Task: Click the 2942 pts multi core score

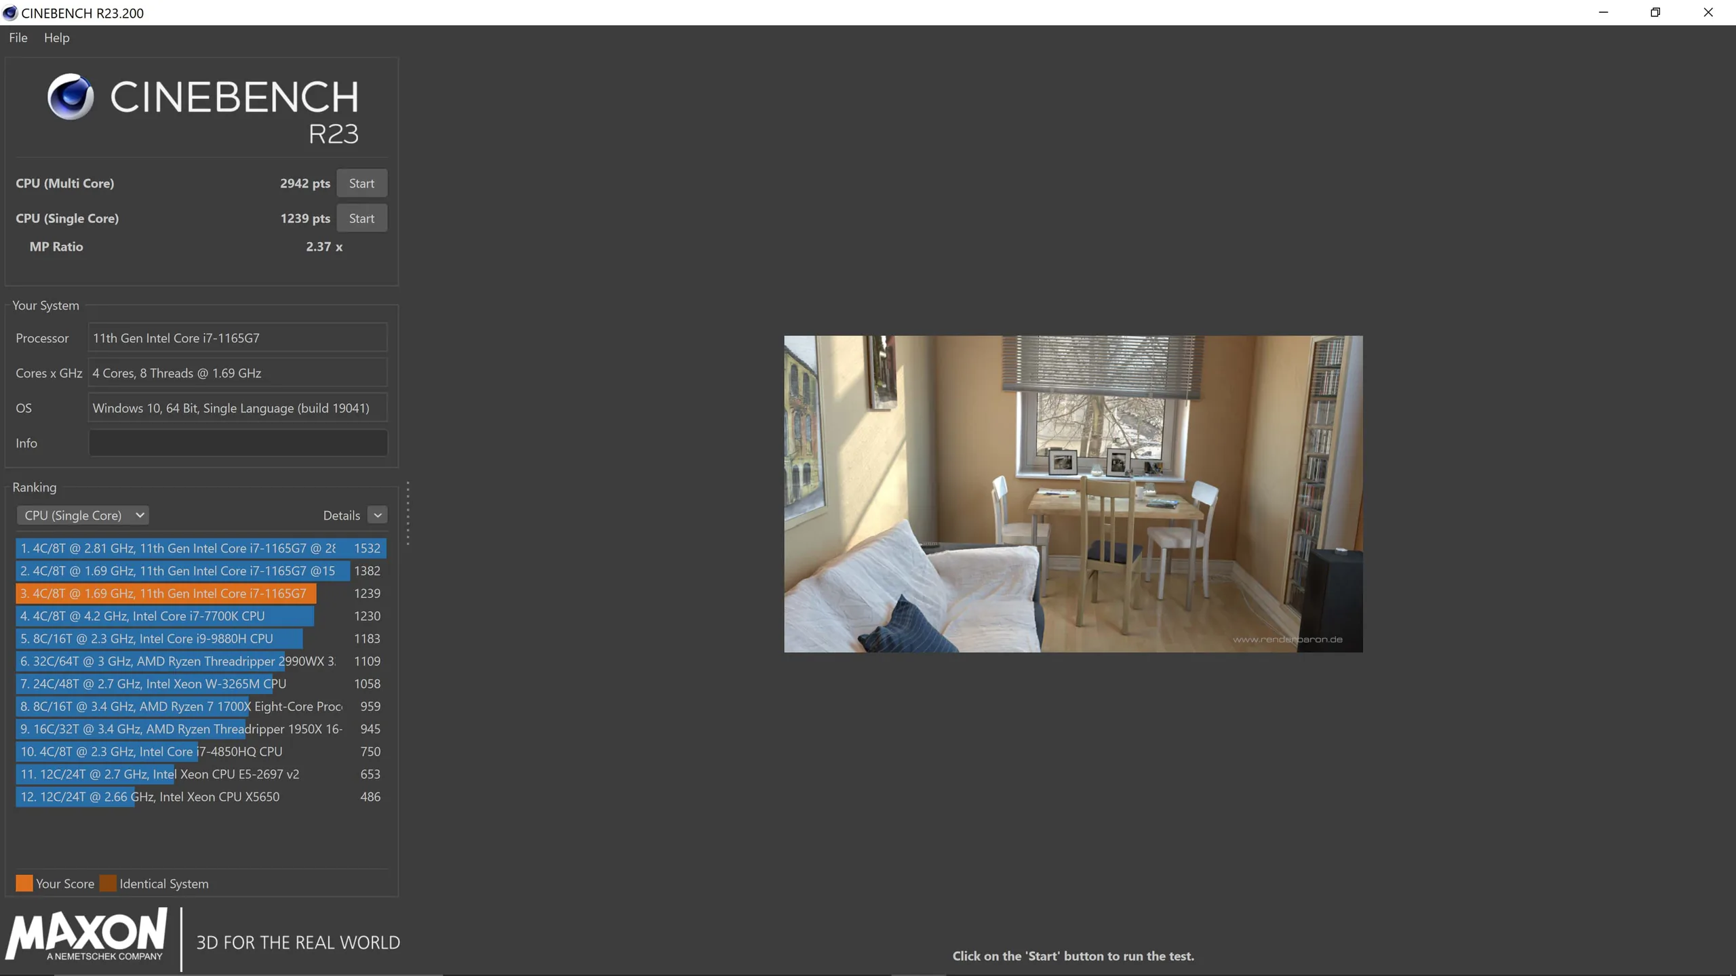Action: coord(305,183)
